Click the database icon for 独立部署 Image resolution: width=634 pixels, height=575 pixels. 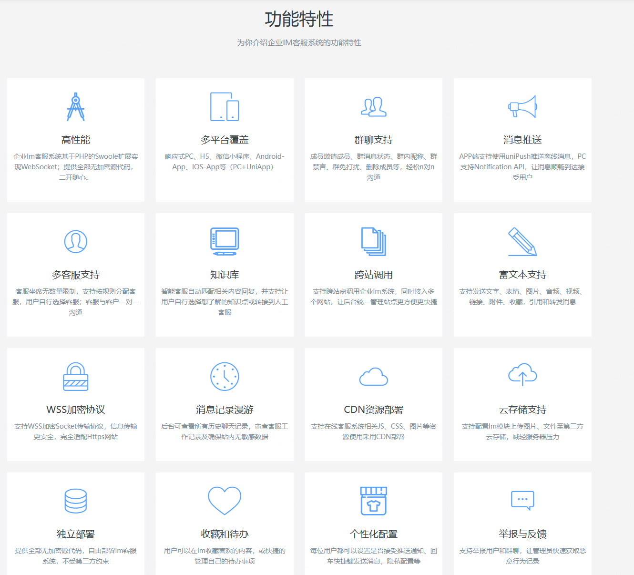click(x=76, y=501)
